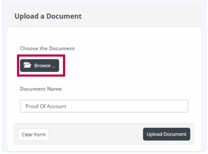Submit the form with Upload Document
Viewport: 208px width, 154px height.
click(x=166, y=134)
